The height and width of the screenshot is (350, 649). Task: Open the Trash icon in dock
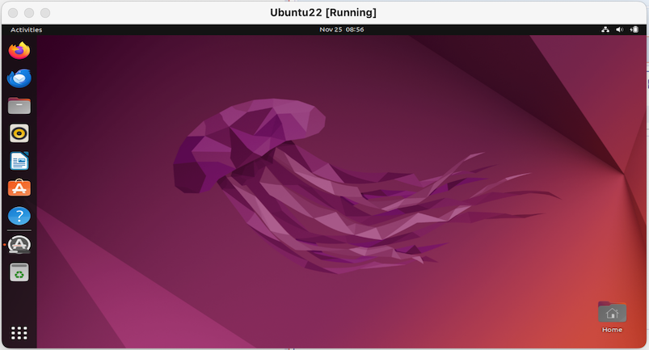pos(19,272)
